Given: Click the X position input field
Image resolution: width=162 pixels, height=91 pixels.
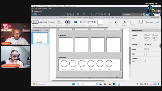Looking at the screenshot, I should 147,35.
